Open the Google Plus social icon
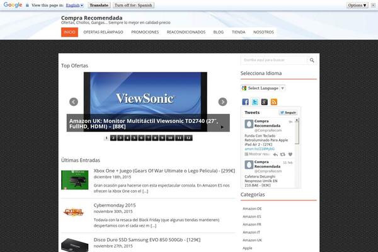378x252 pixels. click(x=264, y=102)
